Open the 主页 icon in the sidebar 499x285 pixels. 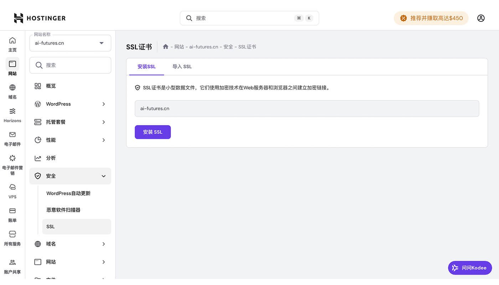[x=12, y=44]
